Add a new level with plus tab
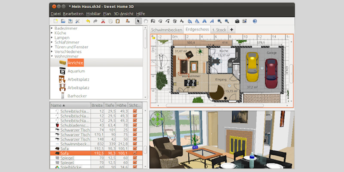344x172 pixels. point(231,30)
